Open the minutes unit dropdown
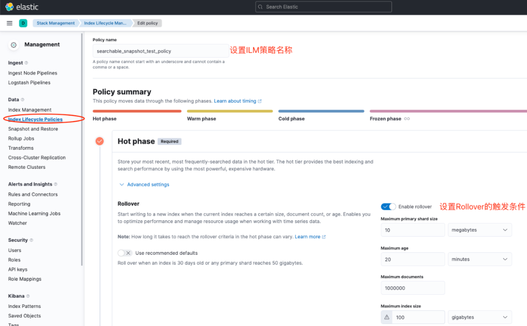The image size is (527, 326). click(480, 259)
